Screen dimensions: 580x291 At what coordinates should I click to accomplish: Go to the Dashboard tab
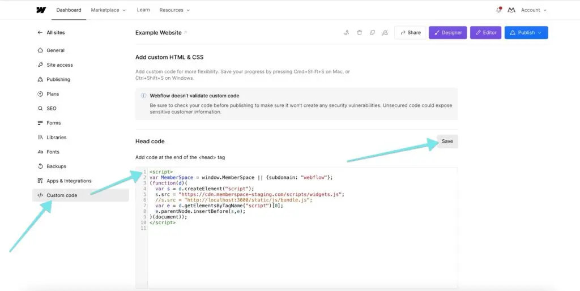click(x=69, y=10)
